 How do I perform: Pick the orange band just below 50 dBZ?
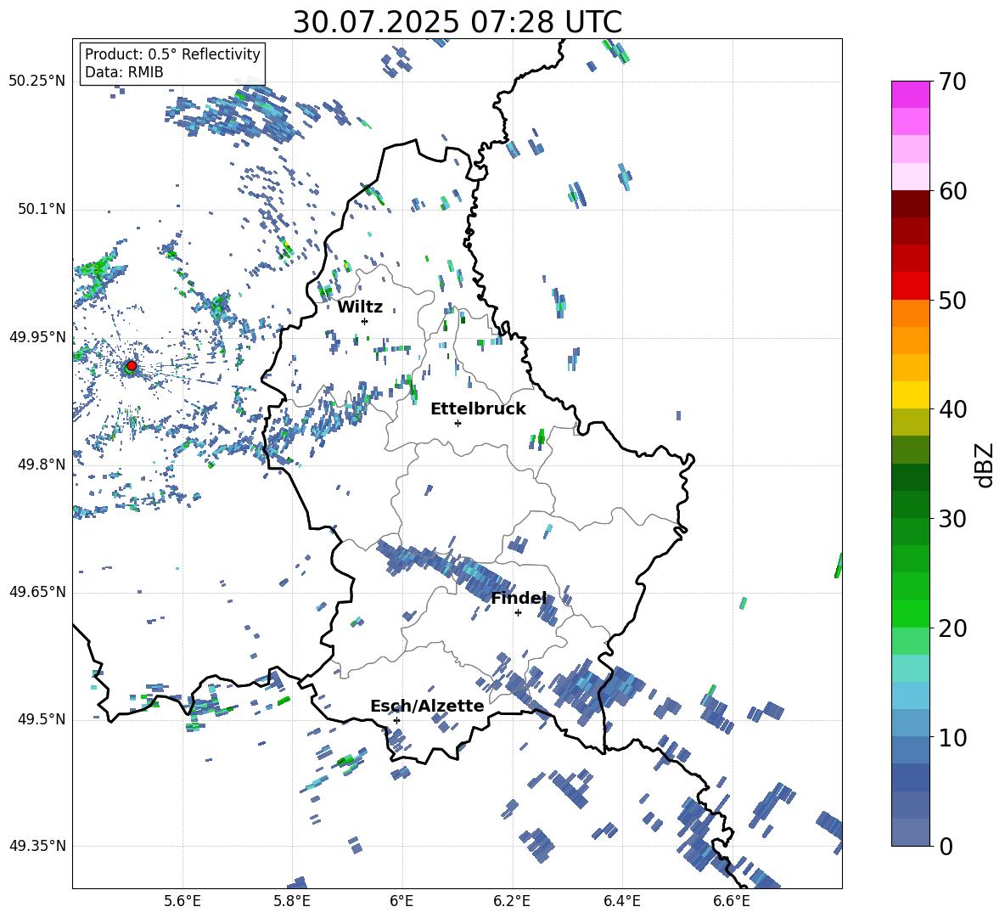click(x=910, y=313)
